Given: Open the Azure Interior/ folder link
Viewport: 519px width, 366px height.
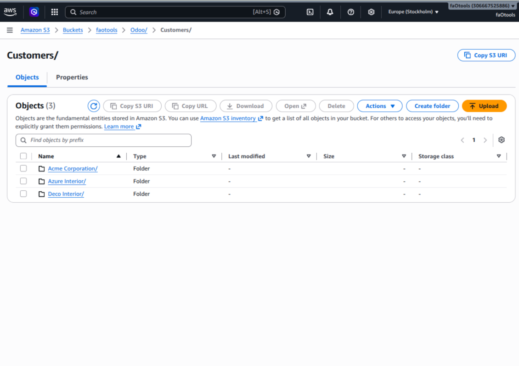Looking at the screenshot, I should 67,181.
